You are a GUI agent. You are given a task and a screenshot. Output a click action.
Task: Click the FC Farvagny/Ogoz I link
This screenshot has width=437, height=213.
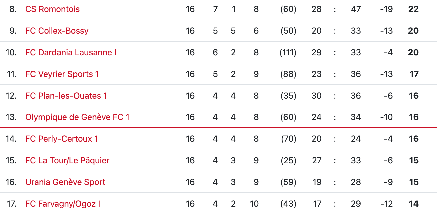tap(63, 204)
